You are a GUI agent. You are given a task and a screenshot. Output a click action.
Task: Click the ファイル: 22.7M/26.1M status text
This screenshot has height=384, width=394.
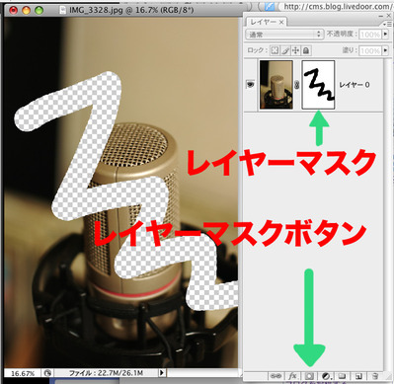[x=106, y=373]
